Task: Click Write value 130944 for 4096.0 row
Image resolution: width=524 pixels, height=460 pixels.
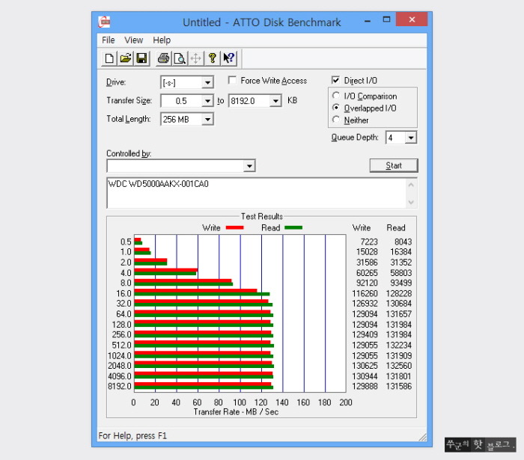Action: pos(365,376)
